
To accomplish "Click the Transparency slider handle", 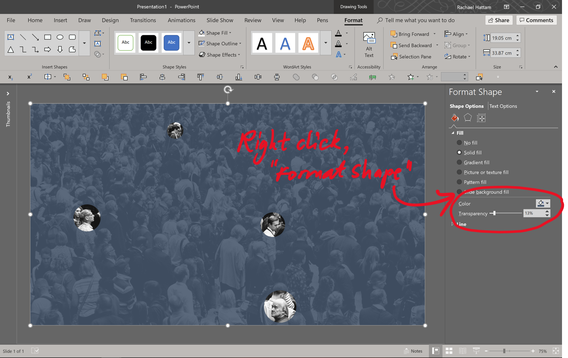I will point(494,213).
